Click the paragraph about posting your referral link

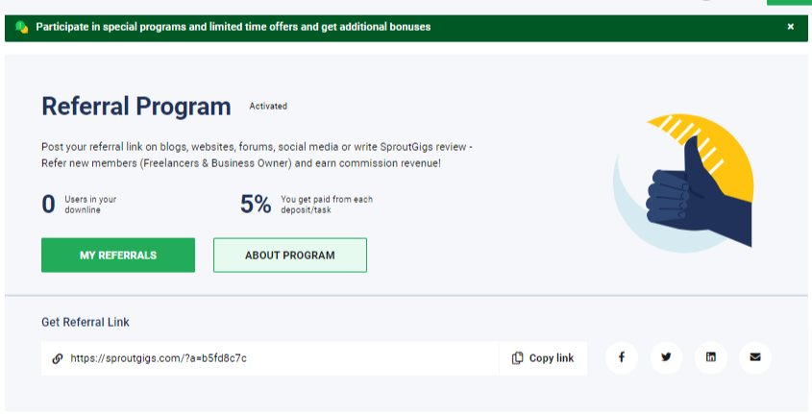(257, 155)
